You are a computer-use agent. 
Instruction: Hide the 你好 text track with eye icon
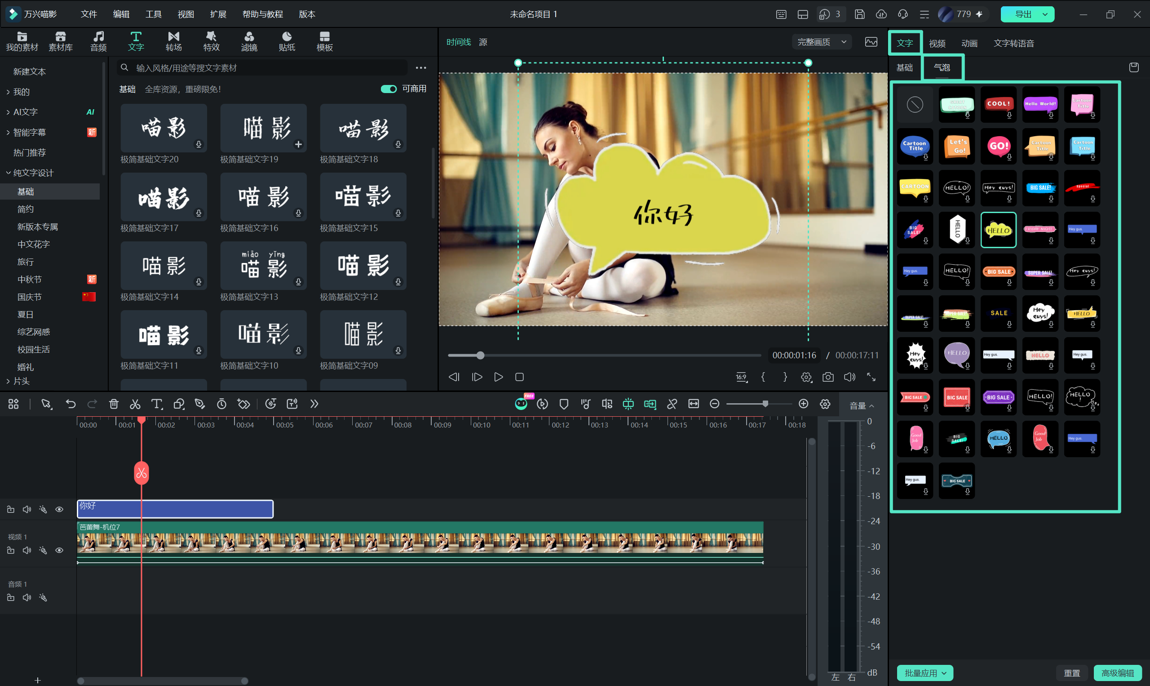(59, 509)
